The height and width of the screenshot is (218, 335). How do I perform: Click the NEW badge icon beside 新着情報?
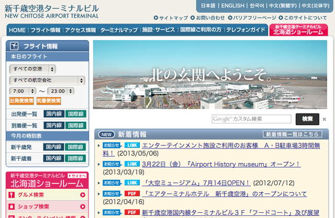point(106,134)
